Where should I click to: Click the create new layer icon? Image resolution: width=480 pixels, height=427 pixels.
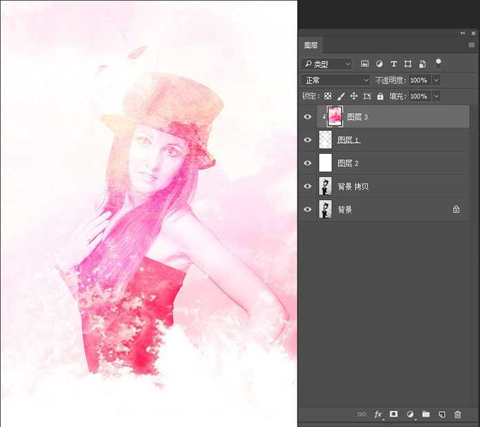442,415
